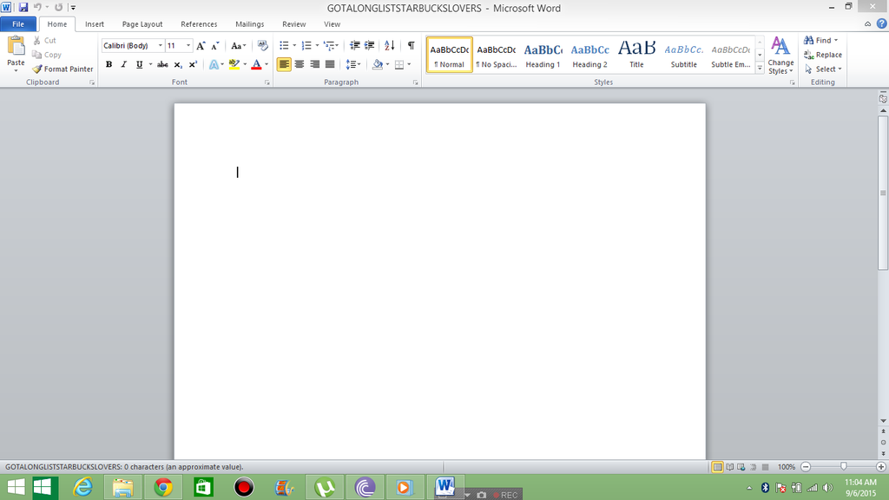Click the Numbering list icon
The height and width of the screenshot is (500, 889).
pos(306,45)
